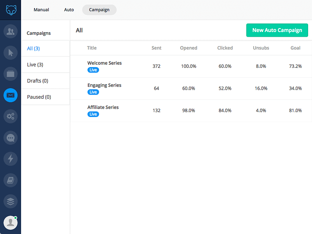The height and width of the screenshot is (234, 312).
Task: Open the book sidebar icon
Action: point(11,180)
